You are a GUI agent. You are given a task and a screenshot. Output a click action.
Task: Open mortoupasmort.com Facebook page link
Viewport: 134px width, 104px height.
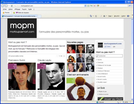113,44
